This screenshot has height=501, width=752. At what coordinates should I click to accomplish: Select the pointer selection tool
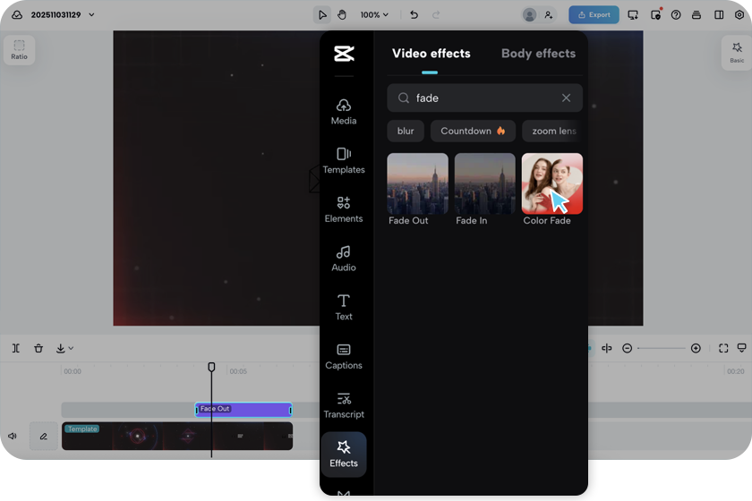click(x=322, y=15)
